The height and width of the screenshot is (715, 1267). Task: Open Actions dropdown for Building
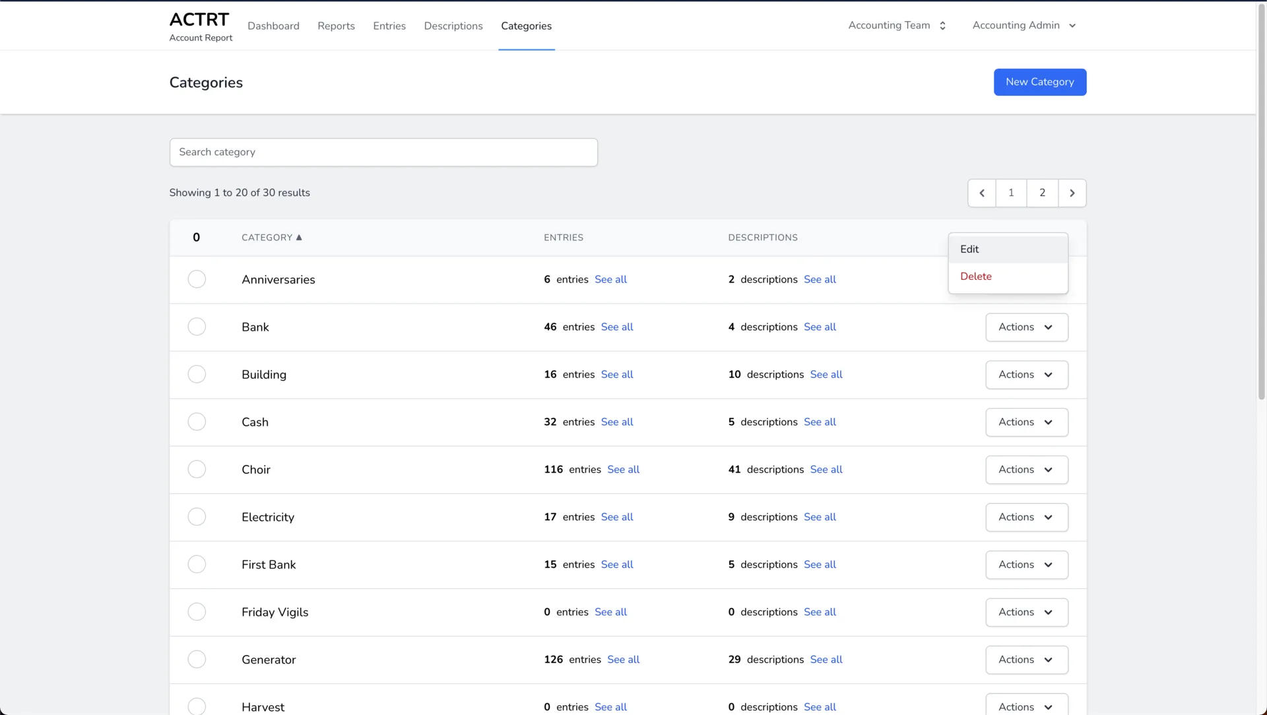pyautogui.click(x=1027, y=374)
